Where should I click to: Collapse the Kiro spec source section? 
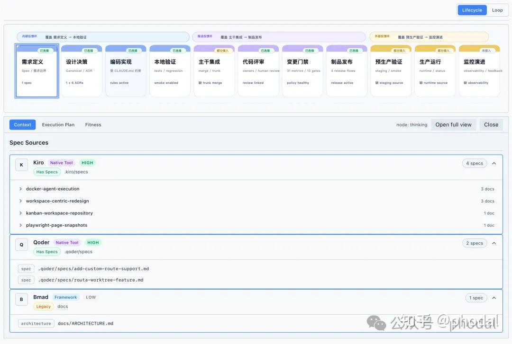pos(494,163)
